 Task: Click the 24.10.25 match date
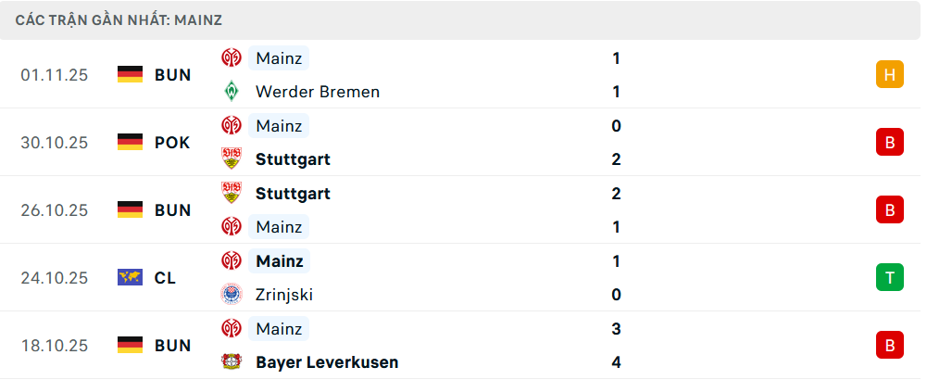[x=55, y=278]
